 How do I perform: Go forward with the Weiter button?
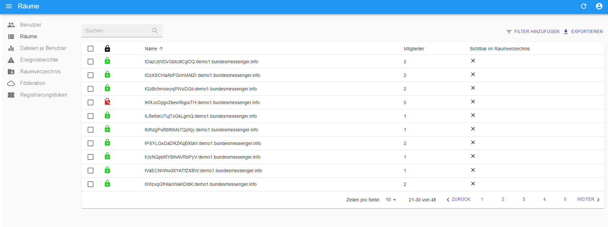click(589, 199)
